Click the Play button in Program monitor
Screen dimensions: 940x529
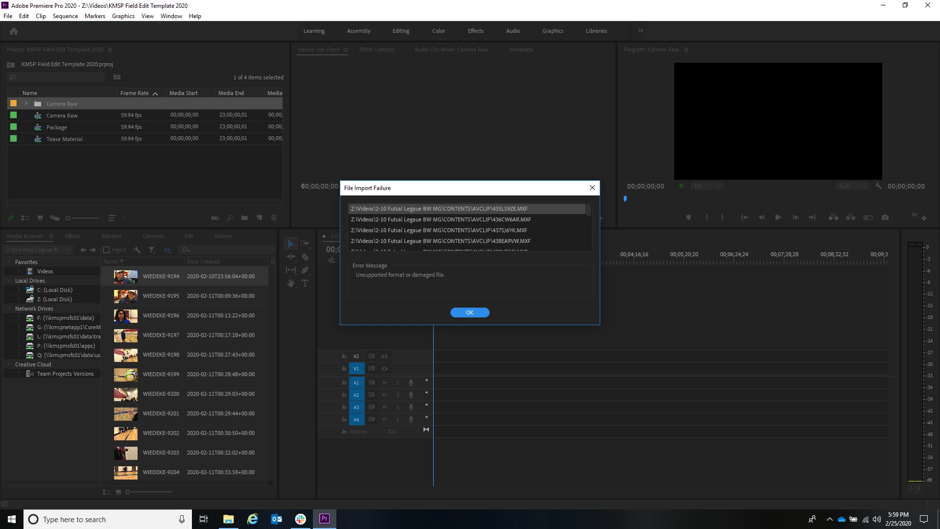pyautogui.click(x=778, y=217)
